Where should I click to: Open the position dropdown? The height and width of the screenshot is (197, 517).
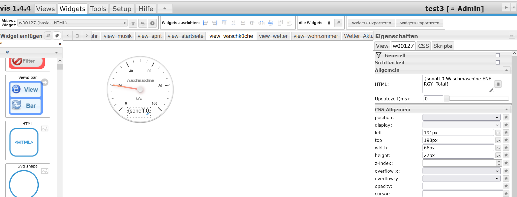462,117
